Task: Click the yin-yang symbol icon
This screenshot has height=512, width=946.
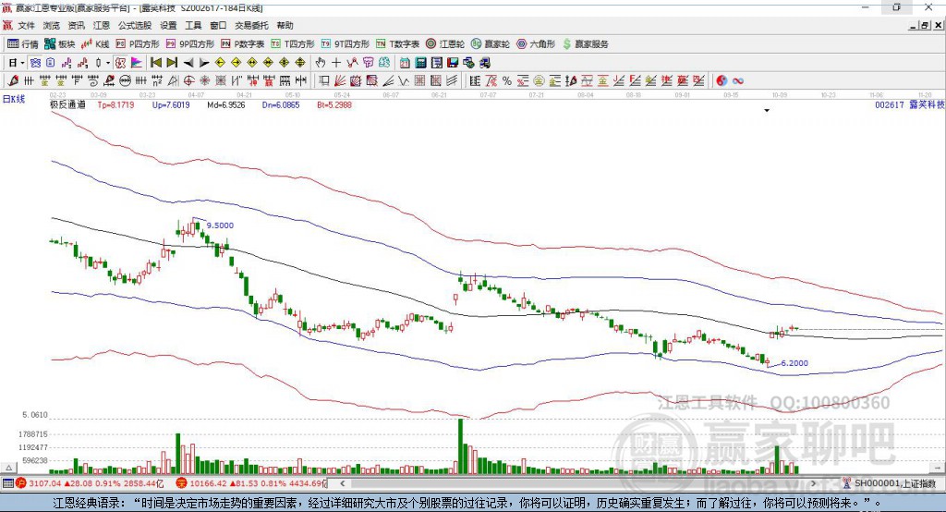Action: pyautogui.click(x=722, y=81)
